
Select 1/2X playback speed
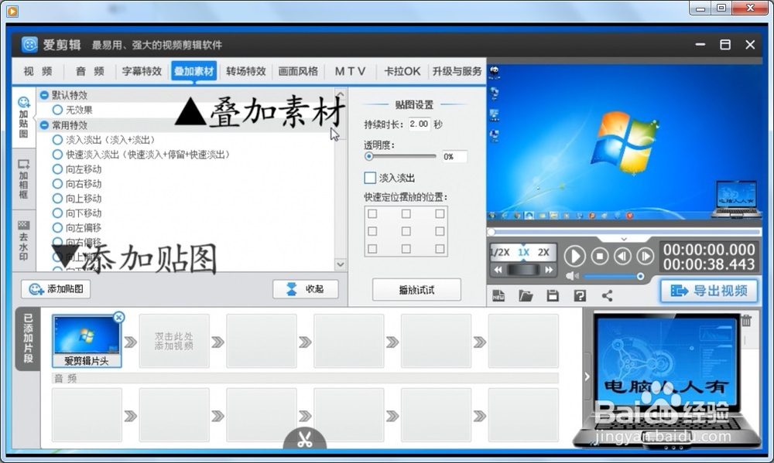point(501,253)
